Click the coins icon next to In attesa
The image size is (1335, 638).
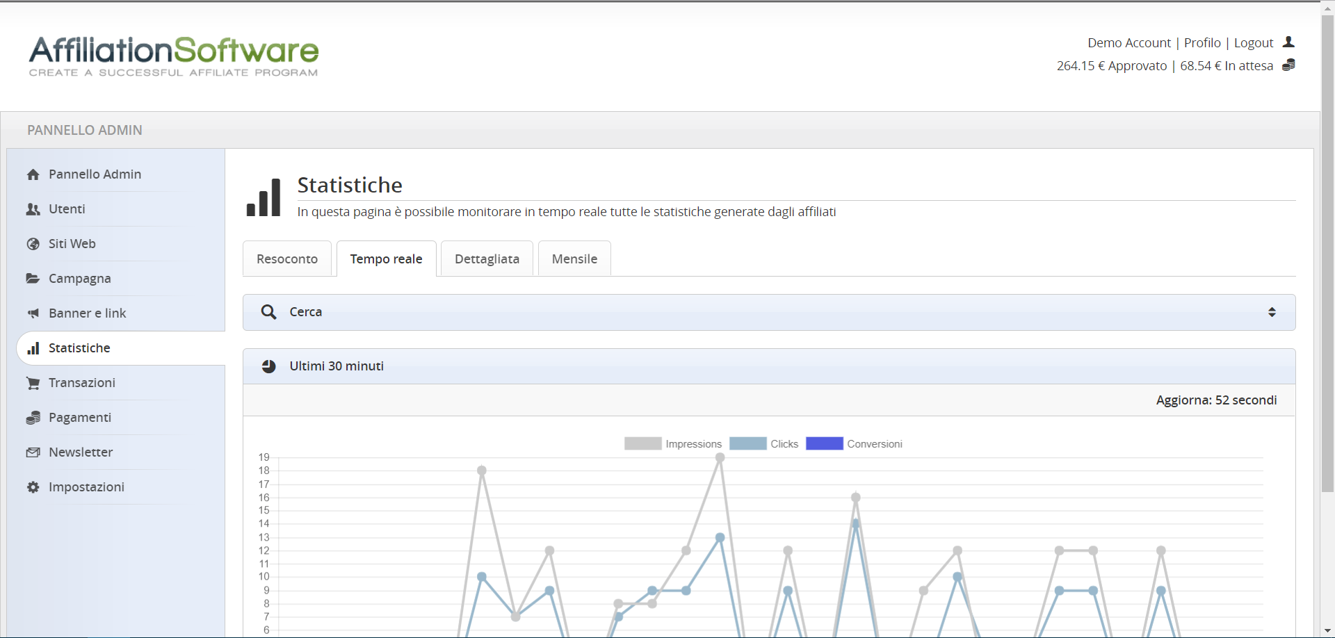pyautogui.click(x=1288, y=65)
